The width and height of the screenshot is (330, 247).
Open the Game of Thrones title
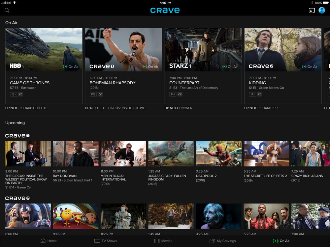[x=30, y=83]
